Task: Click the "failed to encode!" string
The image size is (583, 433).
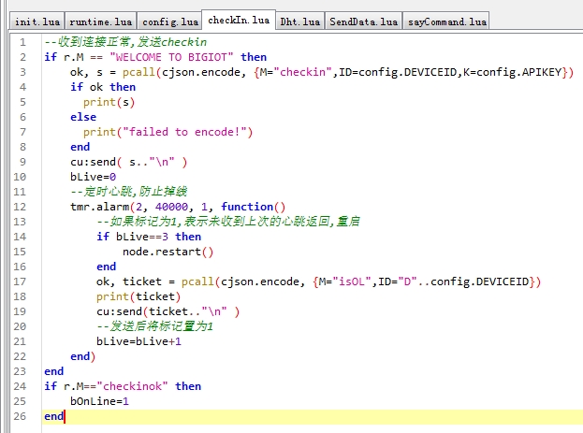Action: (184, 132)
